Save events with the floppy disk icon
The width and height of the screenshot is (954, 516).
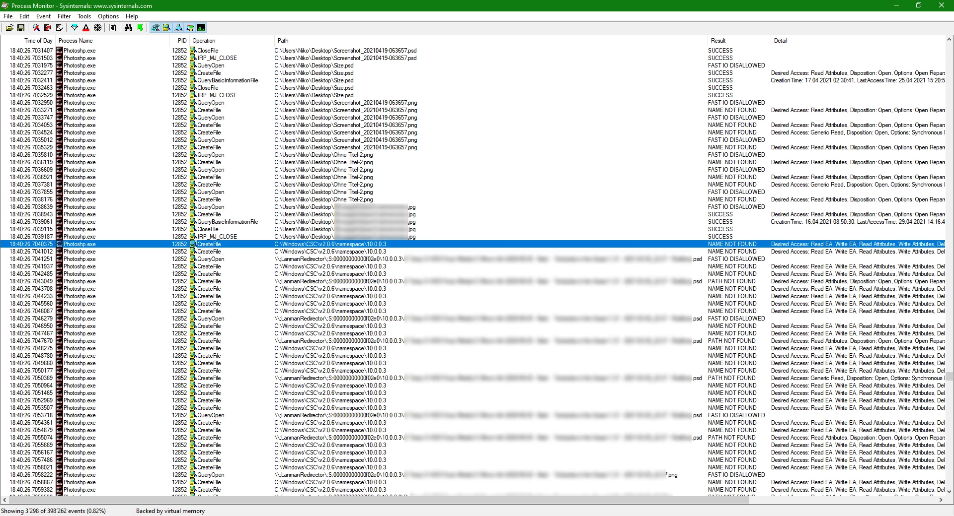[21, 28]
